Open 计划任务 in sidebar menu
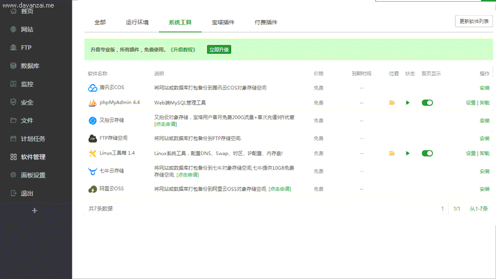This screenshot has width=496, height=279. point(33,139)
